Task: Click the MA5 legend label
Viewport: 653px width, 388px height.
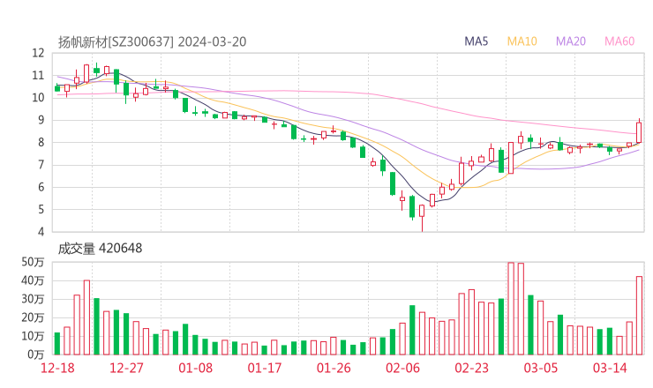Action: (x=476, y=41)
